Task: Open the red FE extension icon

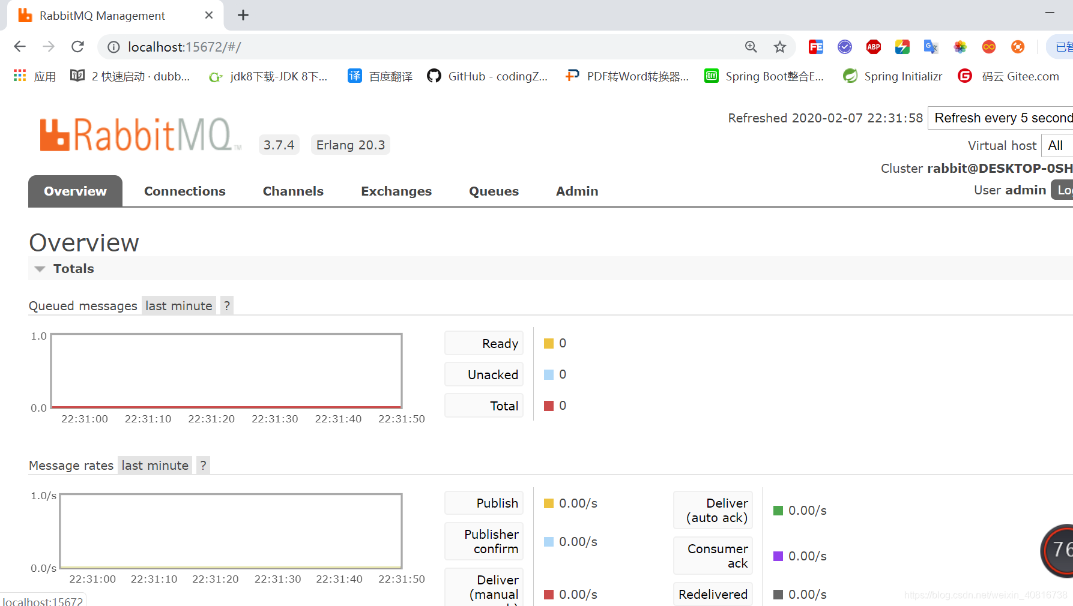Action: 816,47
